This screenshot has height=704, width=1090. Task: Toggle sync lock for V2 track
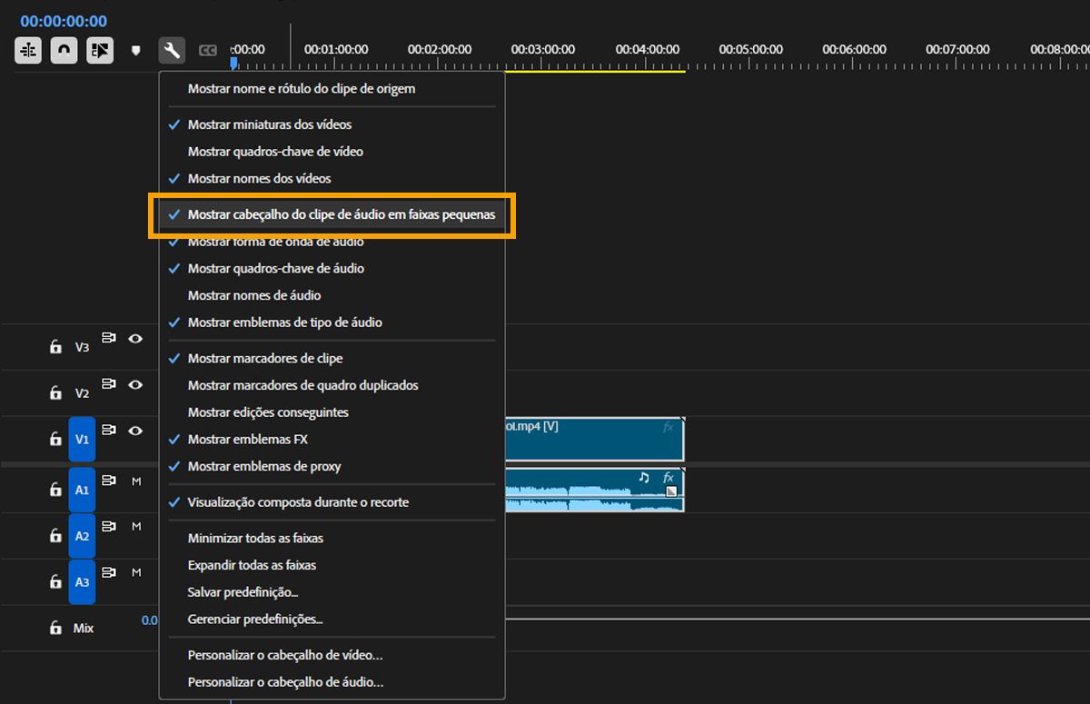109,384
